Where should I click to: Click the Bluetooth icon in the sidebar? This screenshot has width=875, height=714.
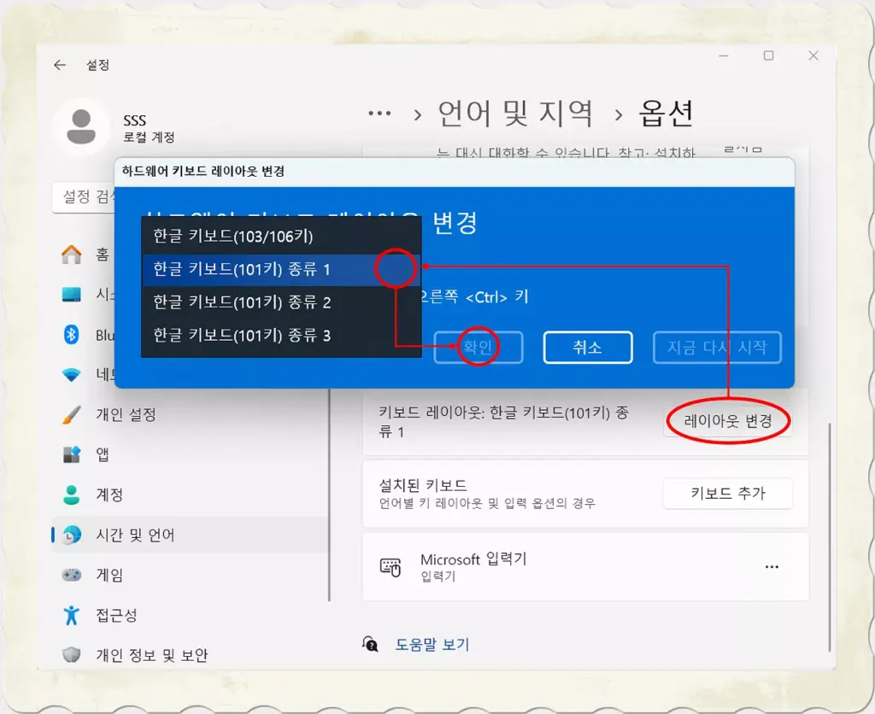[x=72, y=334]
